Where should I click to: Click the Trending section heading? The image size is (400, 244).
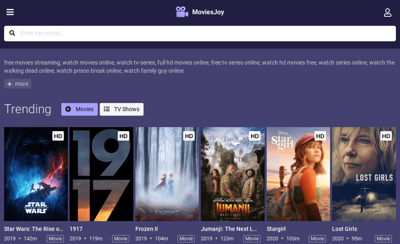pyautogui.click(x=28, y=109)
